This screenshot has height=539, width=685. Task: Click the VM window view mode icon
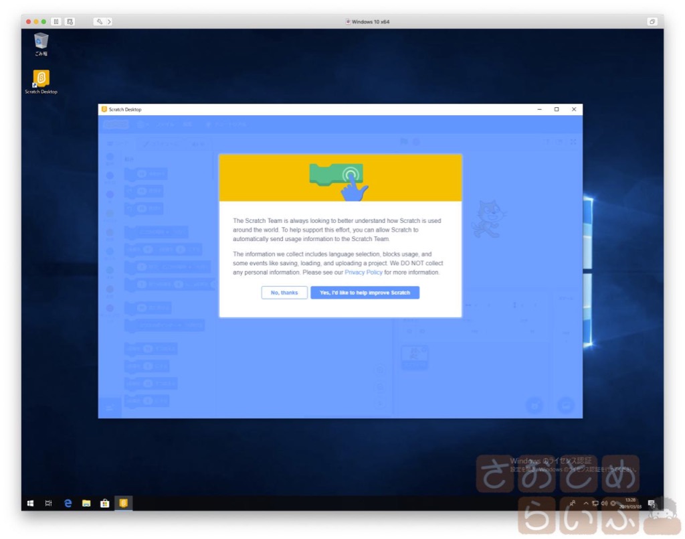pos(652,21)
